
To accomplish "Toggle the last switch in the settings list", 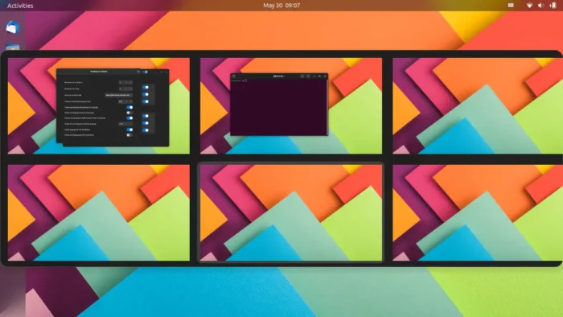I will 129,135.
